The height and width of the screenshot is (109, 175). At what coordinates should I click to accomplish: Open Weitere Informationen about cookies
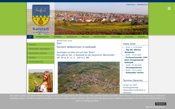pyautogui.click(x=155, y=107)
